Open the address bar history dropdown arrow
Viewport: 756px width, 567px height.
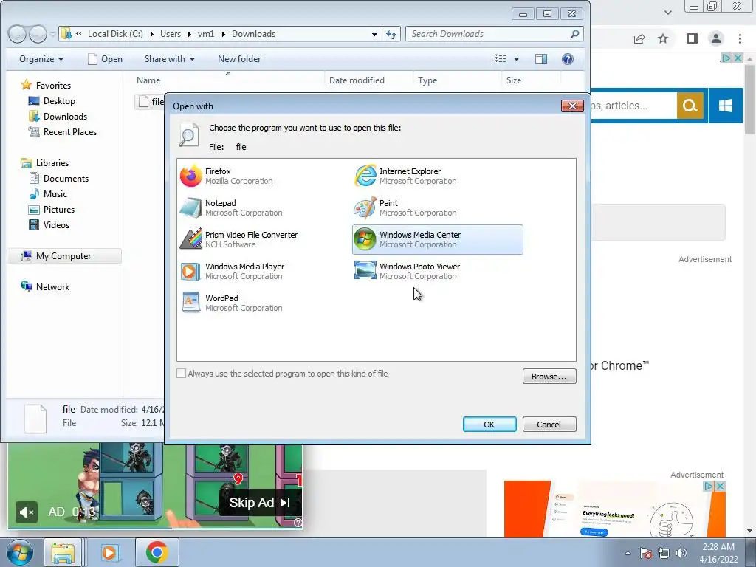tap(374, 34)
